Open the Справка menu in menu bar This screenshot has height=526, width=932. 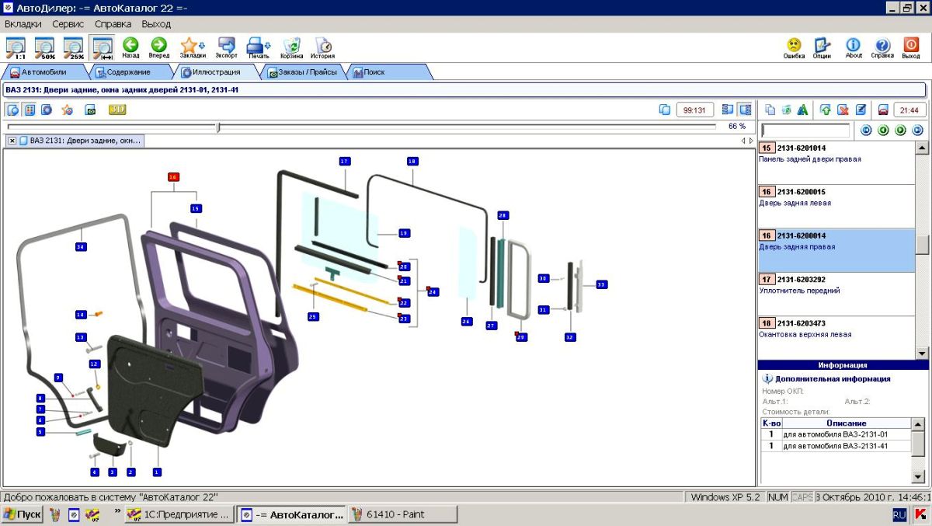pos(113,24)
